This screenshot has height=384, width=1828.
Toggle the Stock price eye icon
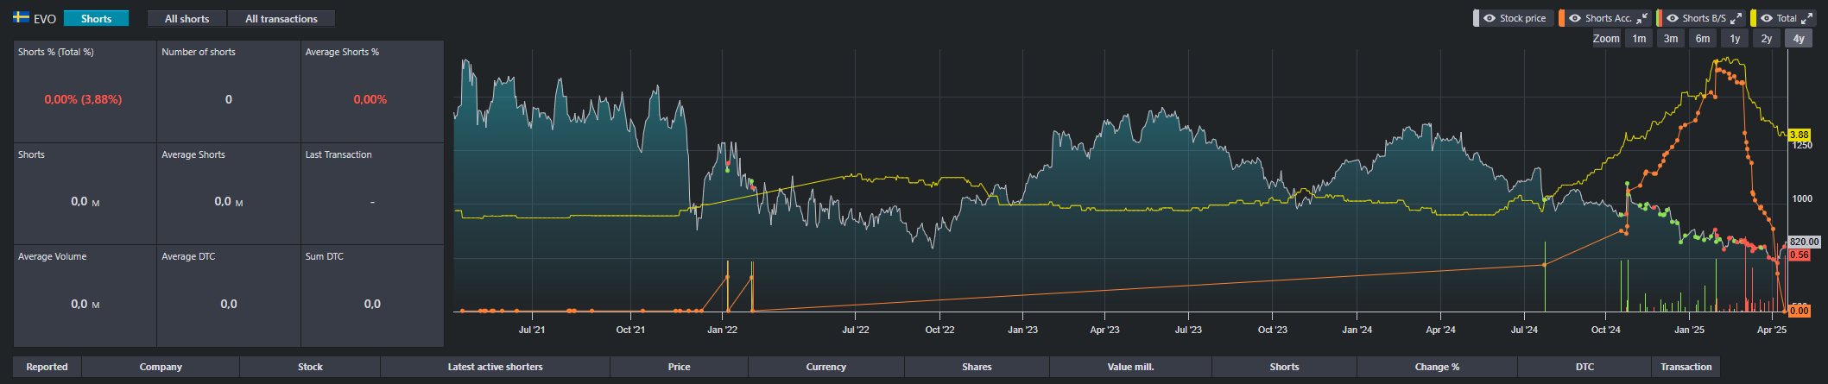[1490, 18]
